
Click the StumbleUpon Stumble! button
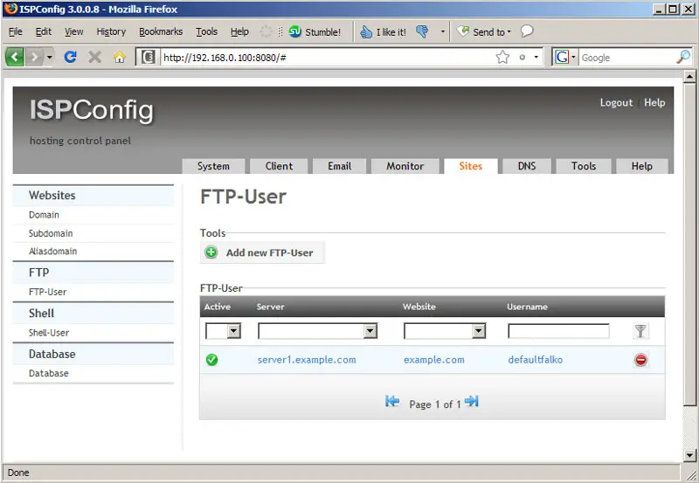click(315, 31)
